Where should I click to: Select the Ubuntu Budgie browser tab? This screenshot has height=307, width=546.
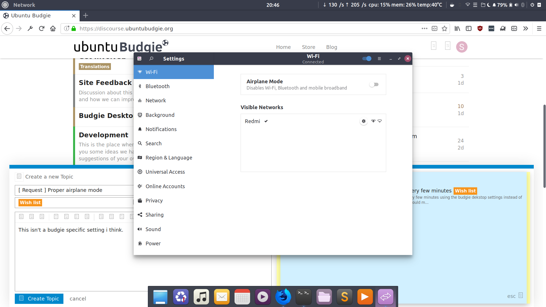(40, 16)
